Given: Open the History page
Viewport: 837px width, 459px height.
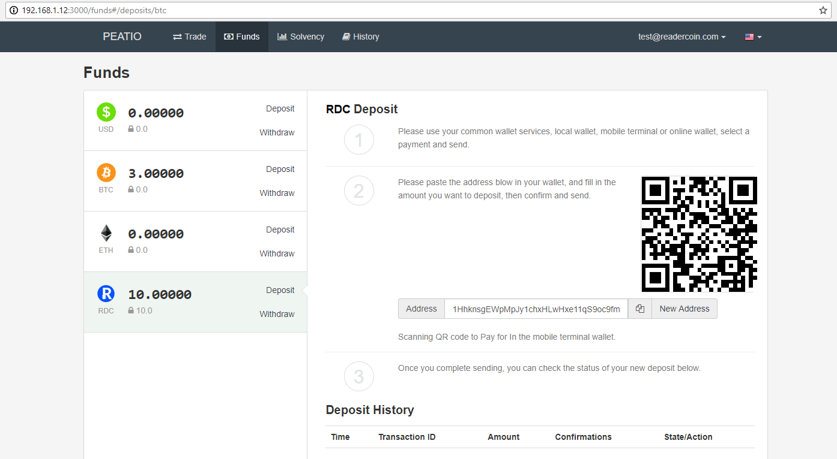Looking at the screenshot, I should pos(361,37).
